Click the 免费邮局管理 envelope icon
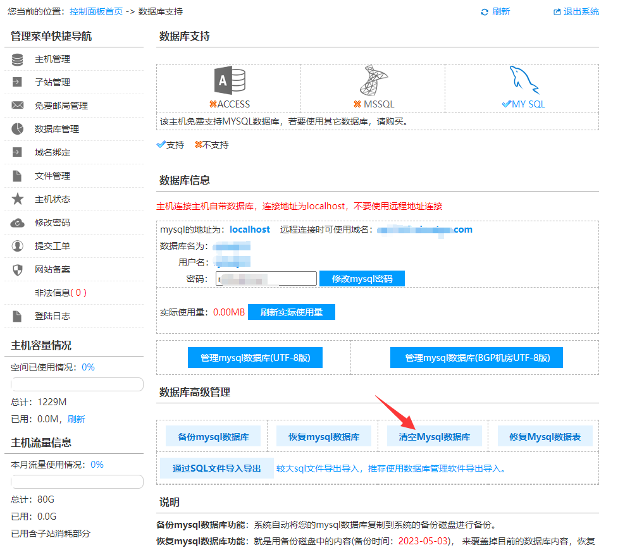 click(18, 106)
